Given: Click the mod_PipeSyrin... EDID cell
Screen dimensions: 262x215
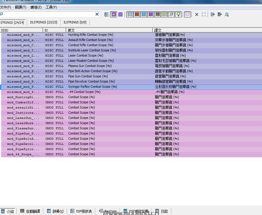Looking at the screenshot, I should point(23,149).
